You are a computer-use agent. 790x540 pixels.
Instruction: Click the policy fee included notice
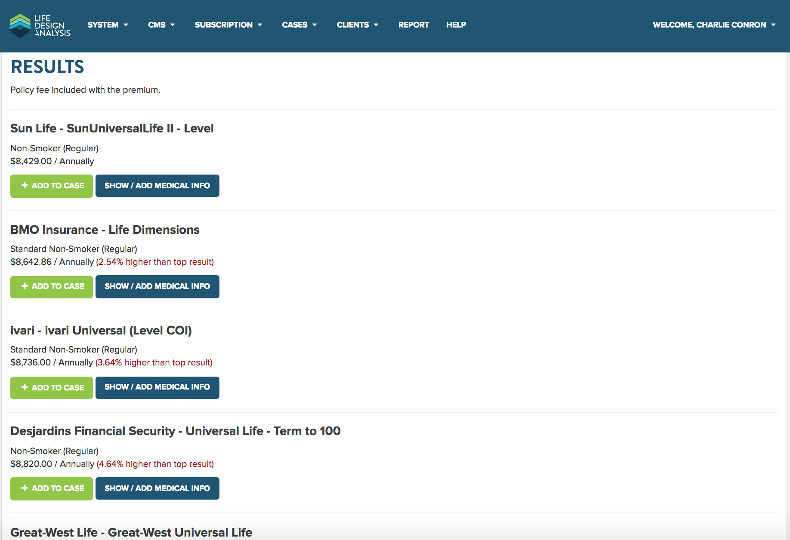[x=85, y=90]
